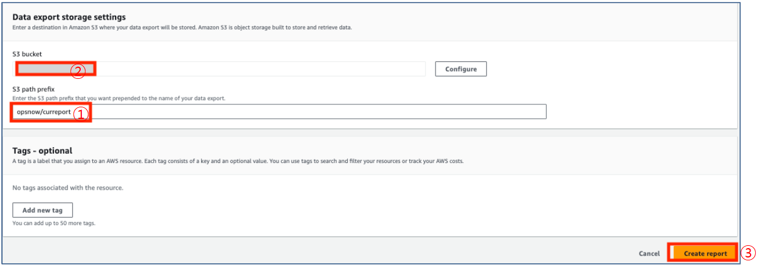Click the Amazon S3 destination description text
757x265 pixels.
[x=181, y=27]
